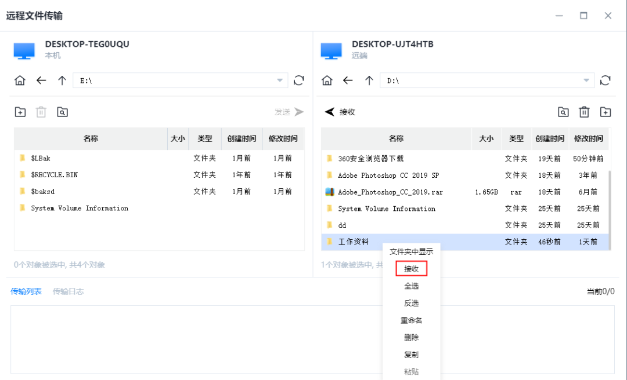
Task: Go up one level in the remote pane
Action: (369, 81)
